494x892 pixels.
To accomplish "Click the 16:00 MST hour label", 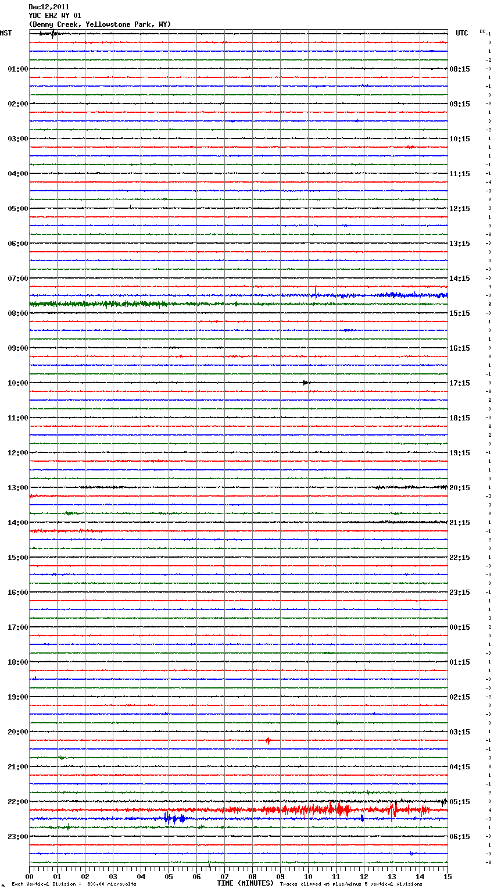I will coord(18,593).
